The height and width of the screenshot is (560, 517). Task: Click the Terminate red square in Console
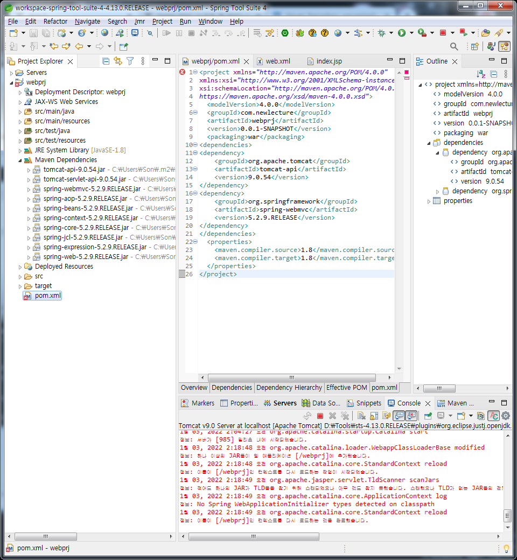pos(320,416)
